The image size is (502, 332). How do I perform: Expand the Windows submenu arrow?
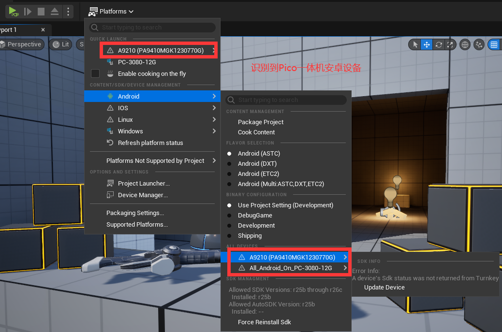pos(214,131)
